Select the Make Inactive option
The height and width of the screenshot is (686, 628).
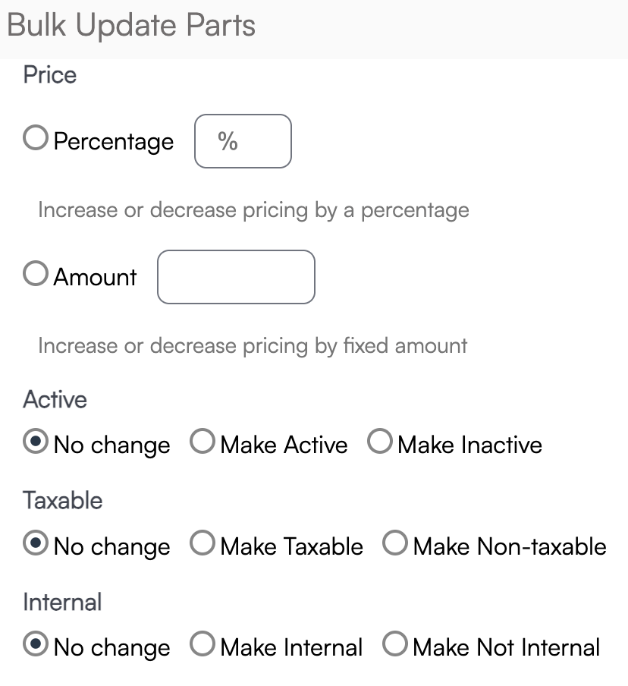(x=380, y=442)
